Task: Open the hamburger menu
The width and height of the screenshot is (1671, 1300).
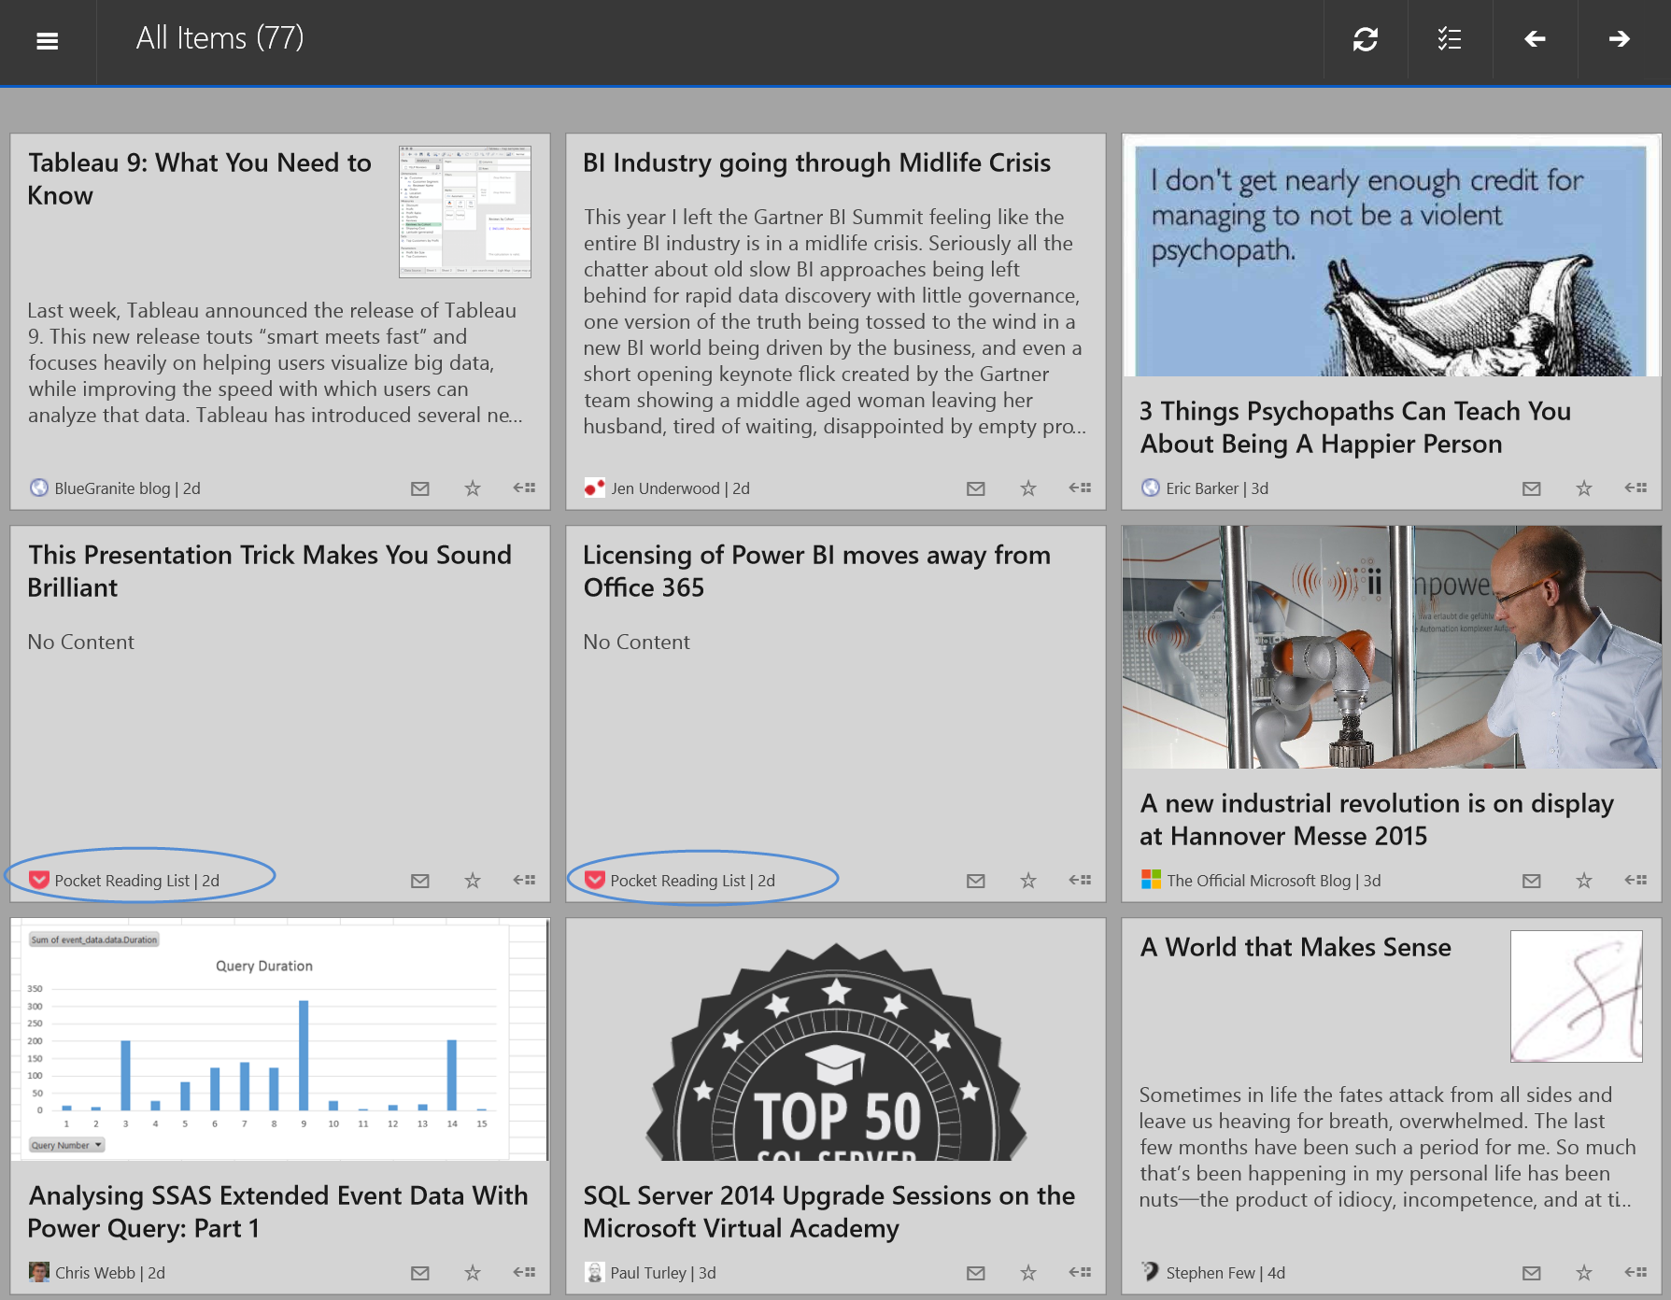Action: [48, 40]
